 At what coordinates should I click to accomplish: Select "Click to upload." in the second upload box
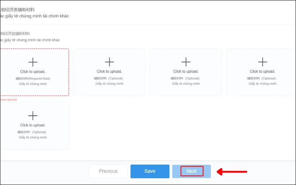pos(110,71)
